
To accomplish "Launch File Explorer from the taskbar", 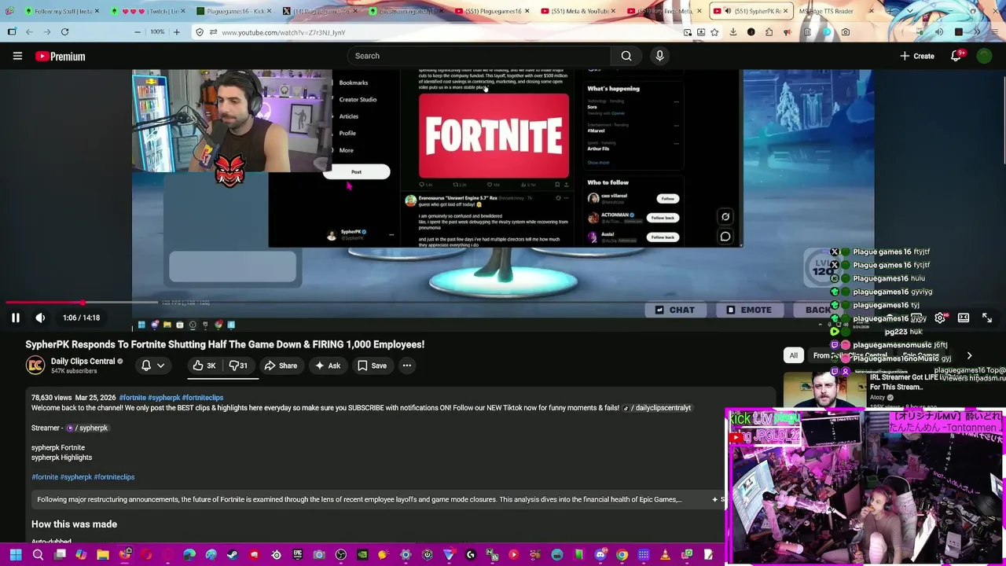I will click(x=103, y=555).
